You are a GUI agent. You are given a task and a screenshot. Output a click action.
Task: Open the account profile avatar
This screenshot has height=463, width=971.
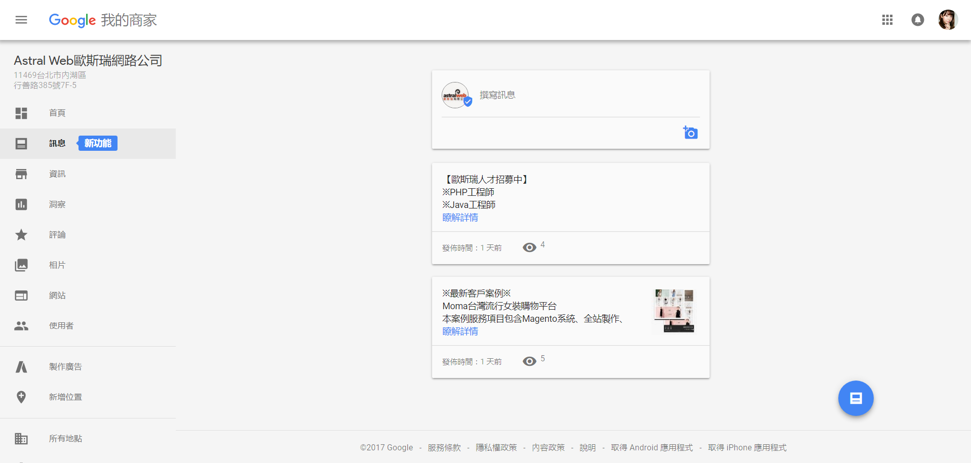[947, 20]
